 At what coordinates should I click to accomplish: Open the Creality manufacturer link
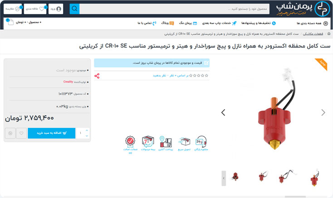68,82
